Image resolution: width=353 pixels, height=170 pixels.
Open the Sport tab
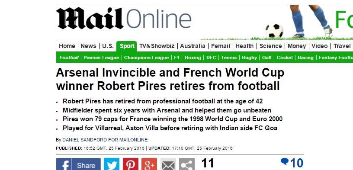(127, 46)
